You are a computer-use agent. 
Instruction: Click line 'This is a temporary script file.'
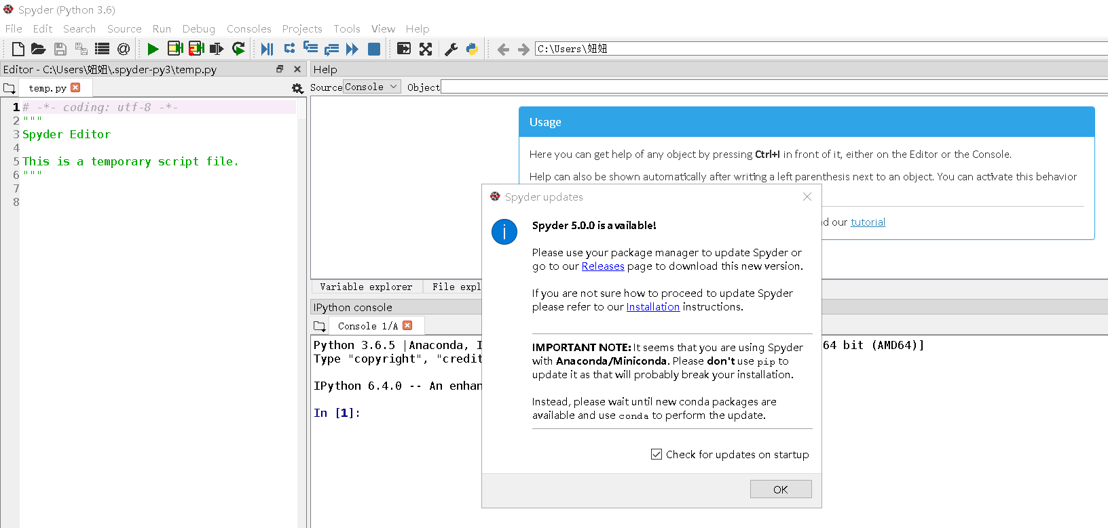[x=130, y=161]
